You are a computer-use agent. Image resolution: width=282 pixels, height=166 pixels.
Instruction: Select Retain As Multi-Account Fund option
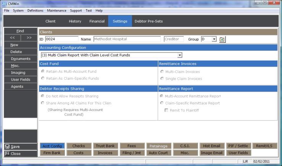pos(43,71)
